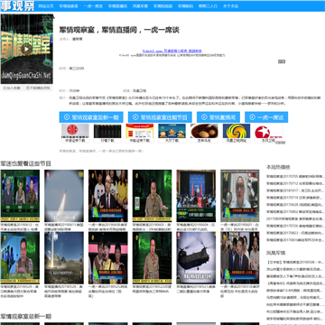Click the blue 一虎一席谈 play button
Image resolution: width=325 pixels, height=325 pixels.
266,117
